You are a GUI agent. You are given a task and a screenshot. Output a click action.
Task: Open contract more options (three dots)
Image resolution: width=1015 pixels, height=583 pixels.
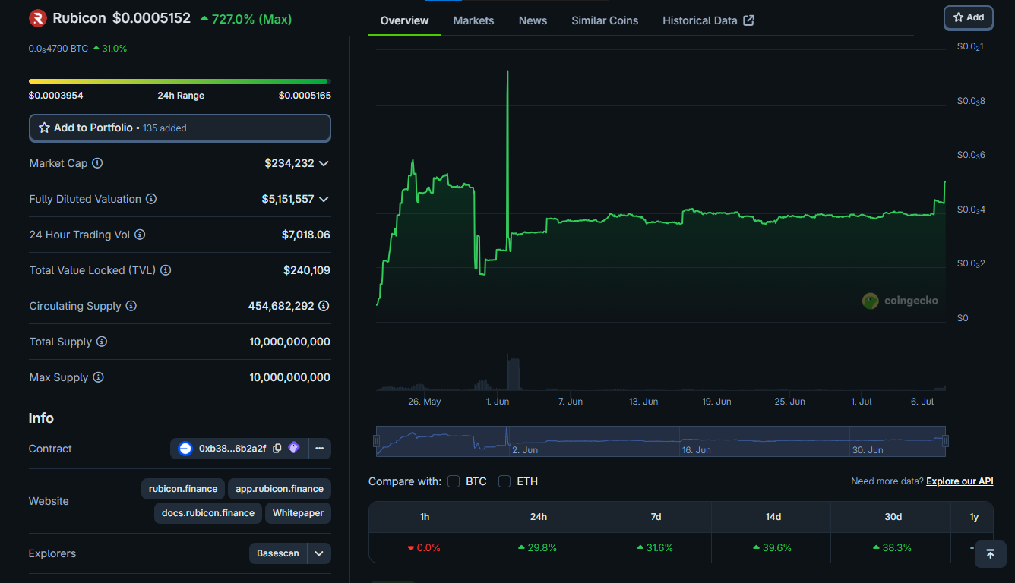320,449
